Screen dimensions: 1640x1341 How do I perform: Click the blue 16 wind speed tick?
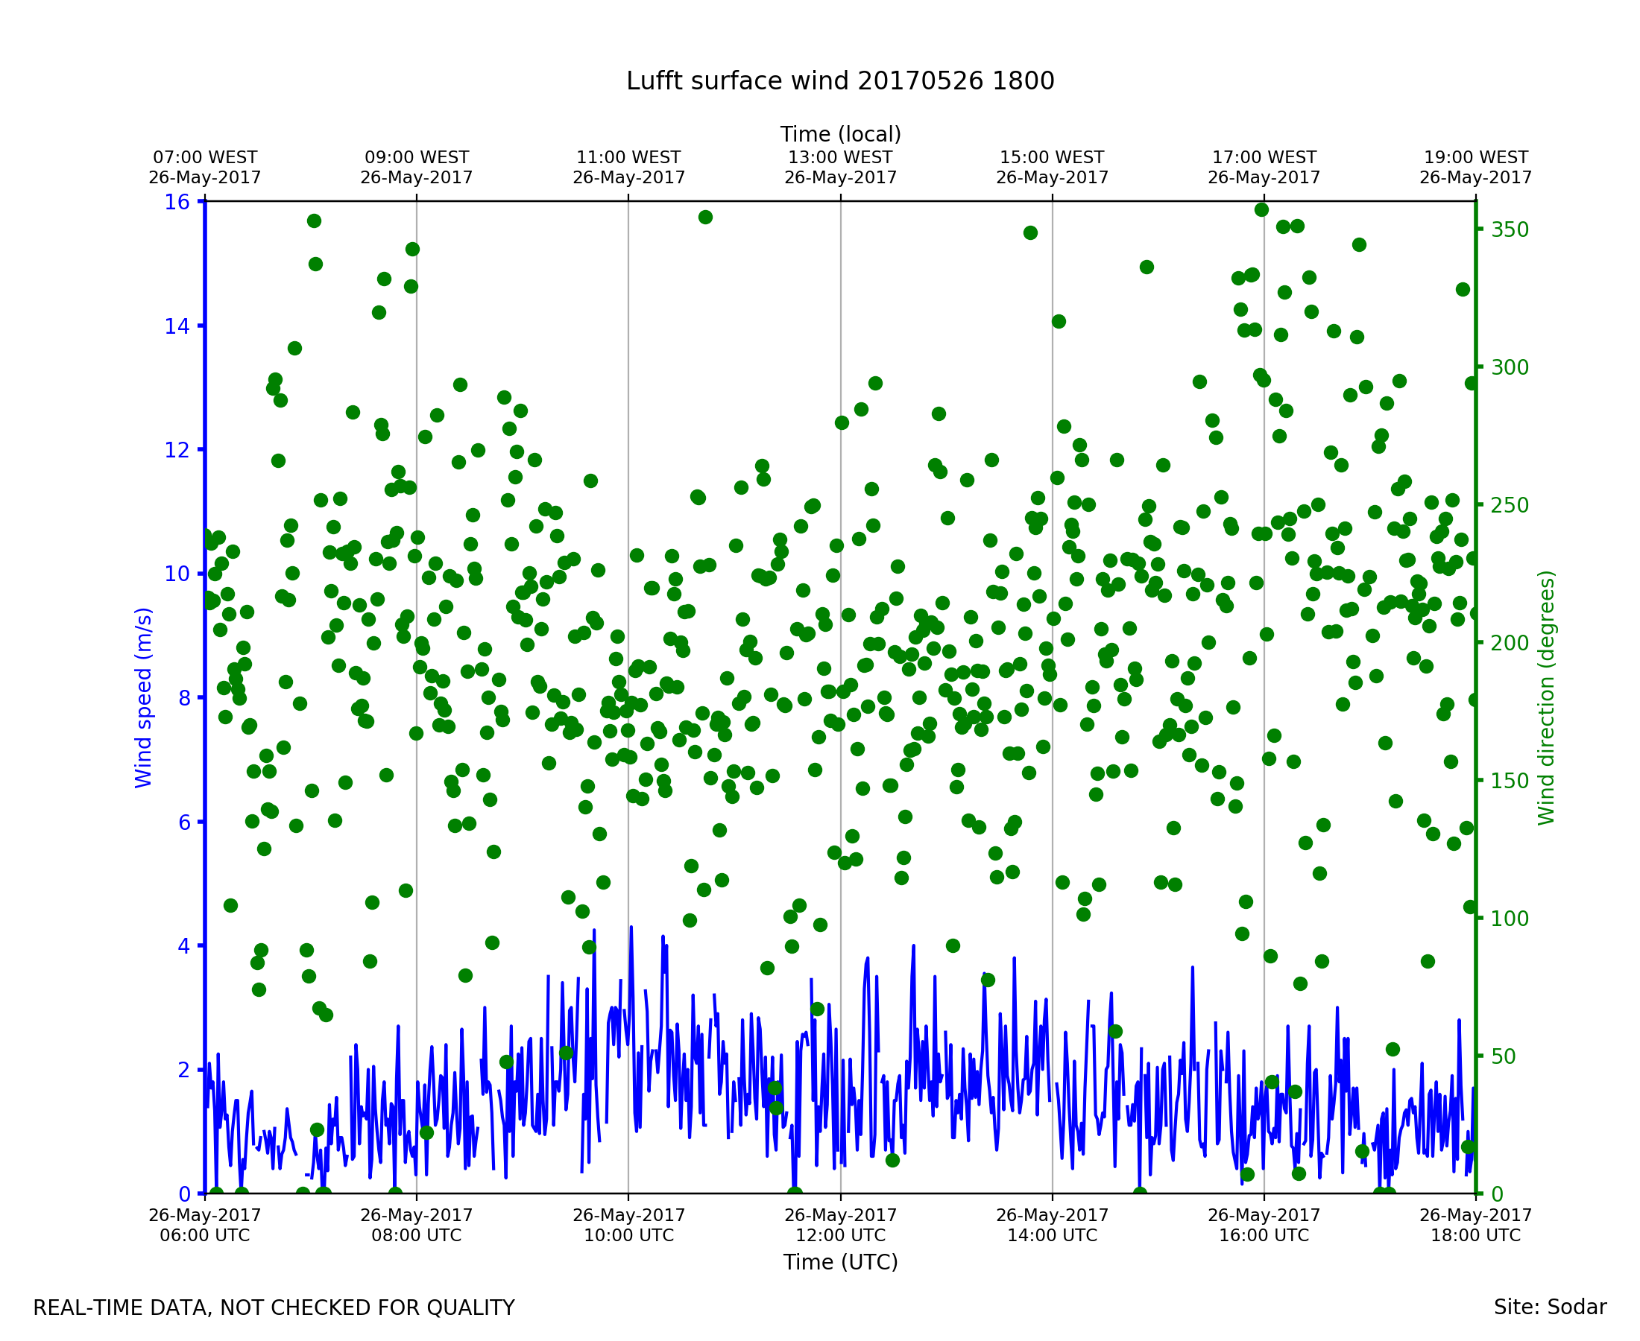click(177, 203)
